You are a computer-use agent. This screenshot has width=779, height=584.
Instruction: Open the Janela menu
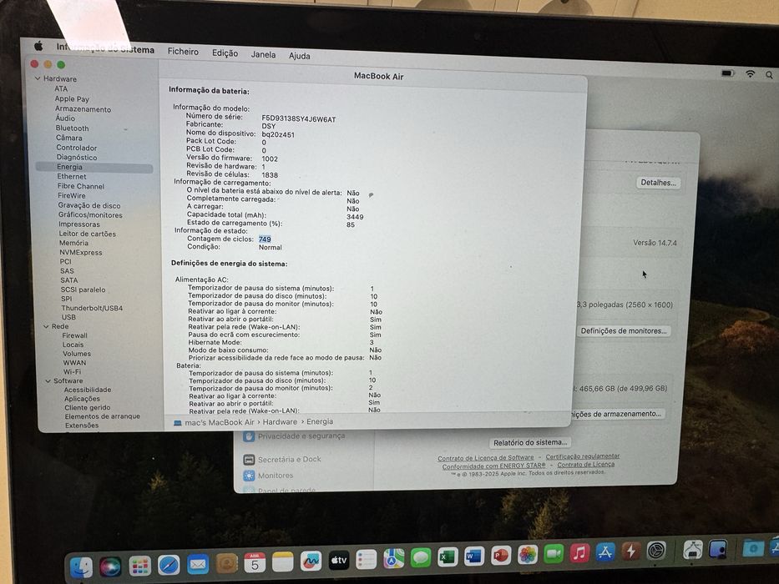(263, 54)
